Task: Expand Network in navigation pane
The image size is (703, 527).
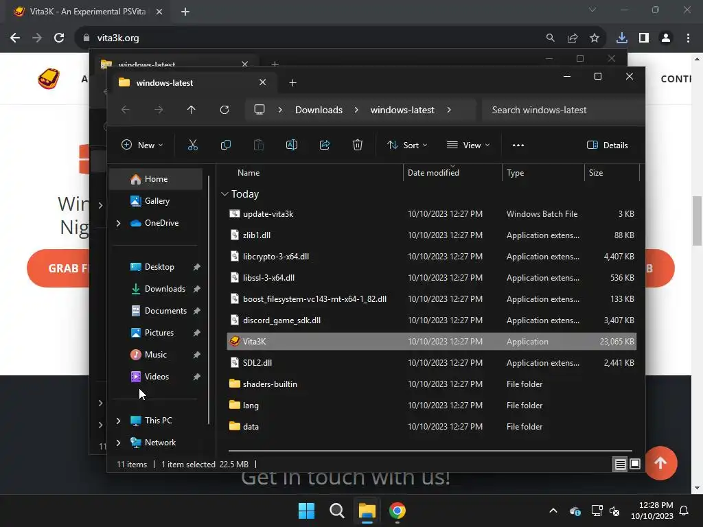Action: click(118, 443)
